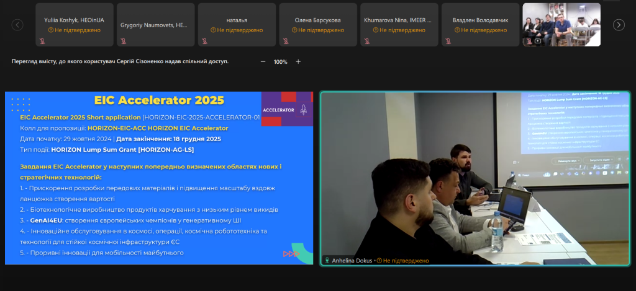Click muted mic icon on Khumarova Nina tile
Image resolution: width=636 pixels, height=291 pixels.
[366, 41]
